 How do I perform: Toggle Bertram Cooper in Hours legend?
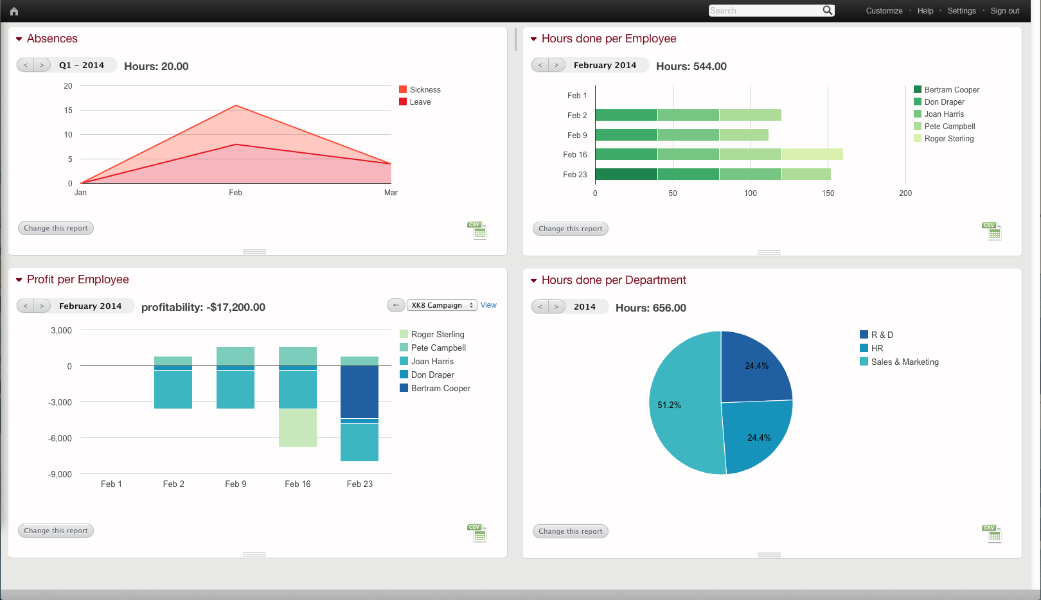[x=918, y=89]
